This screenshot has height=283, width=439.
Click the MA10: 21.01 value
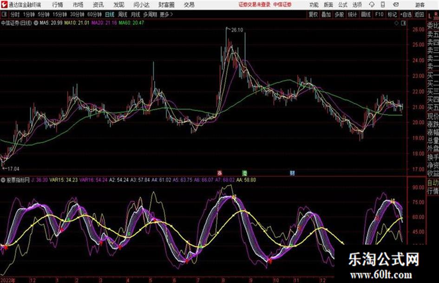77,23
